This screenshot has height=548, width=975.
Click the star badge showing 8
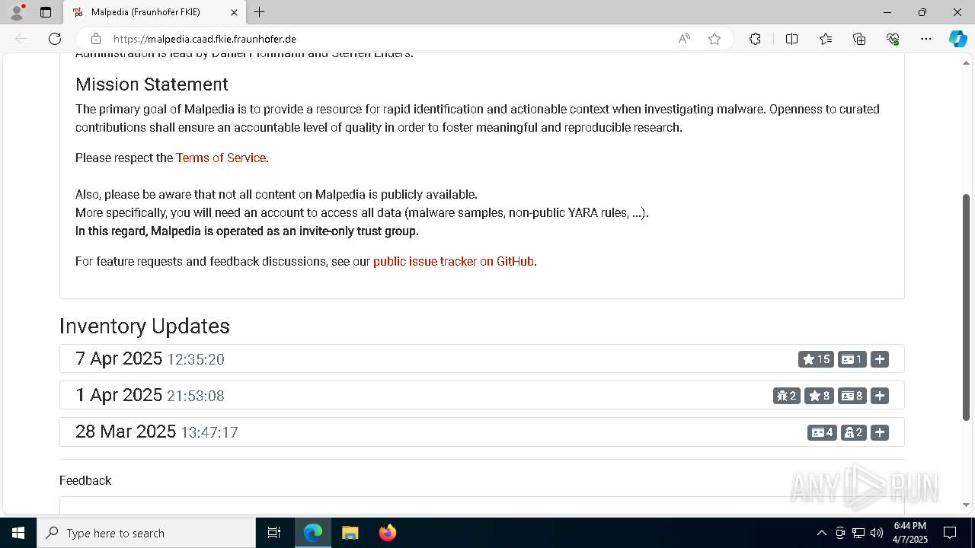pyautogui.click(x=819, y=396)
